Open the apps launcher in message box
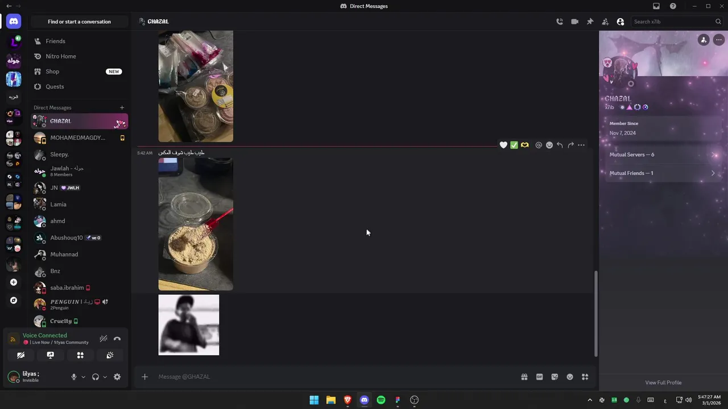 [585, 377]
